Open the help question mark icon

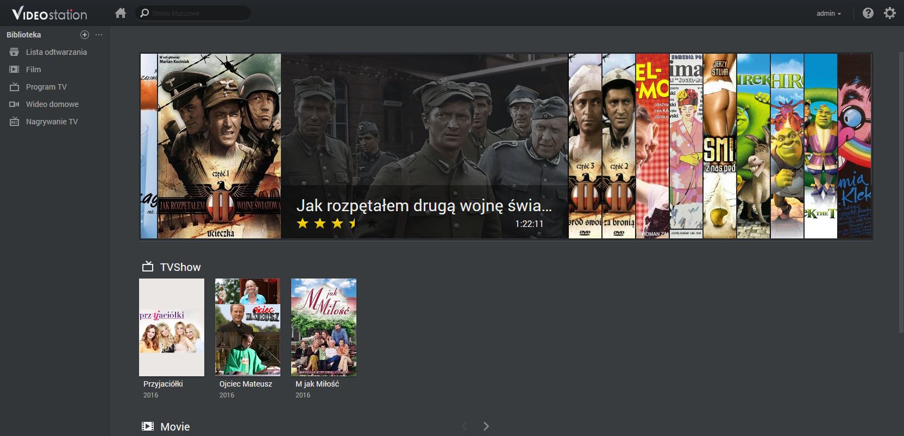pos(868,13)
